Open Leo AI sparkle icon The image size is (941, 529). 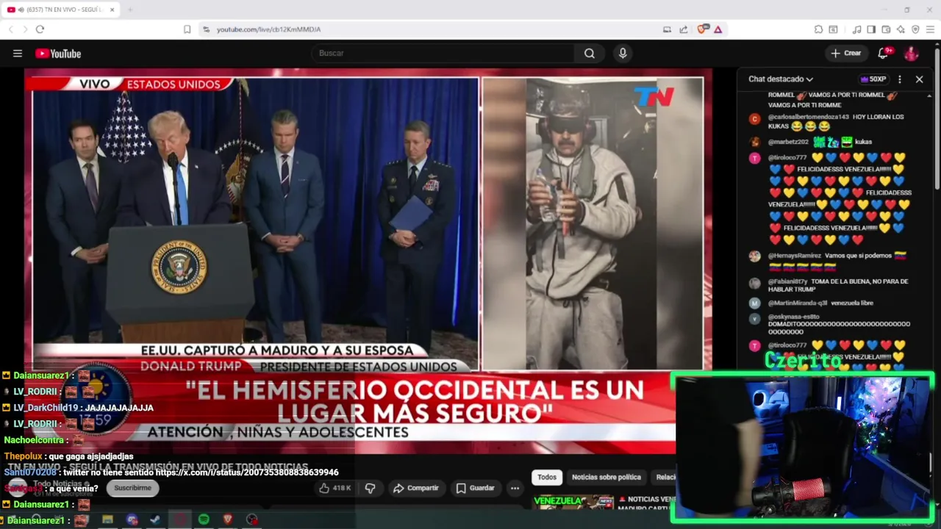point(901,29)
